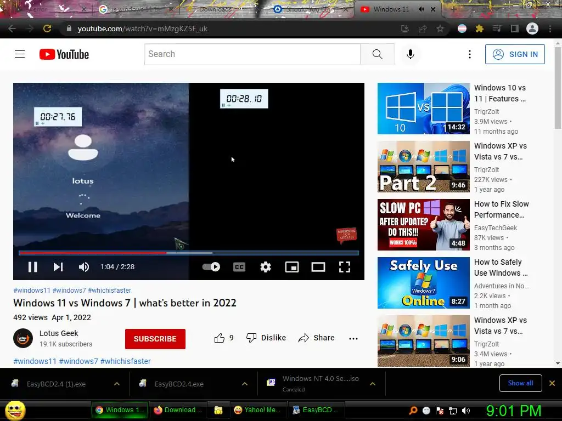Open Windows 10 vs 11 Features thumbnail
Screen dimensions: 562x421
pyautogui.click(x=424, y=109)
